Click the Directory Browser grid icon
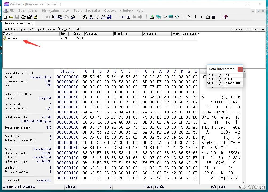This screenshot has height=192, width=268. point(214,17)
